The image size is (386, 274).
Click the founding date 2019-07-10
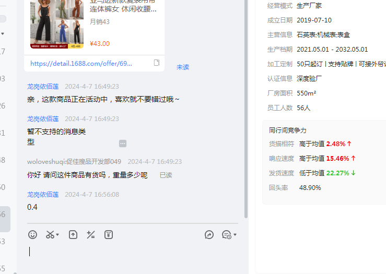(x=314, y=20)
